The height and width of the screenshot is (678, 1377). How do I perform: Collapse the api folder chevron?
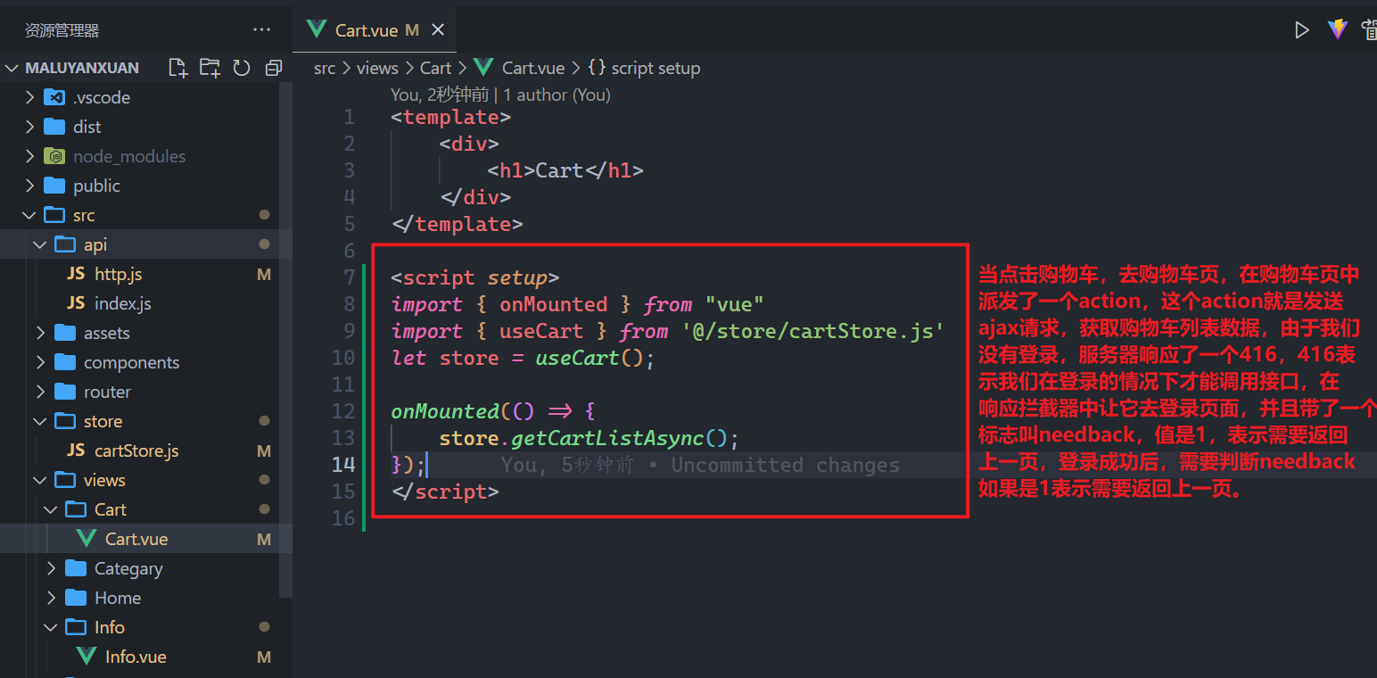coord(40,244)
